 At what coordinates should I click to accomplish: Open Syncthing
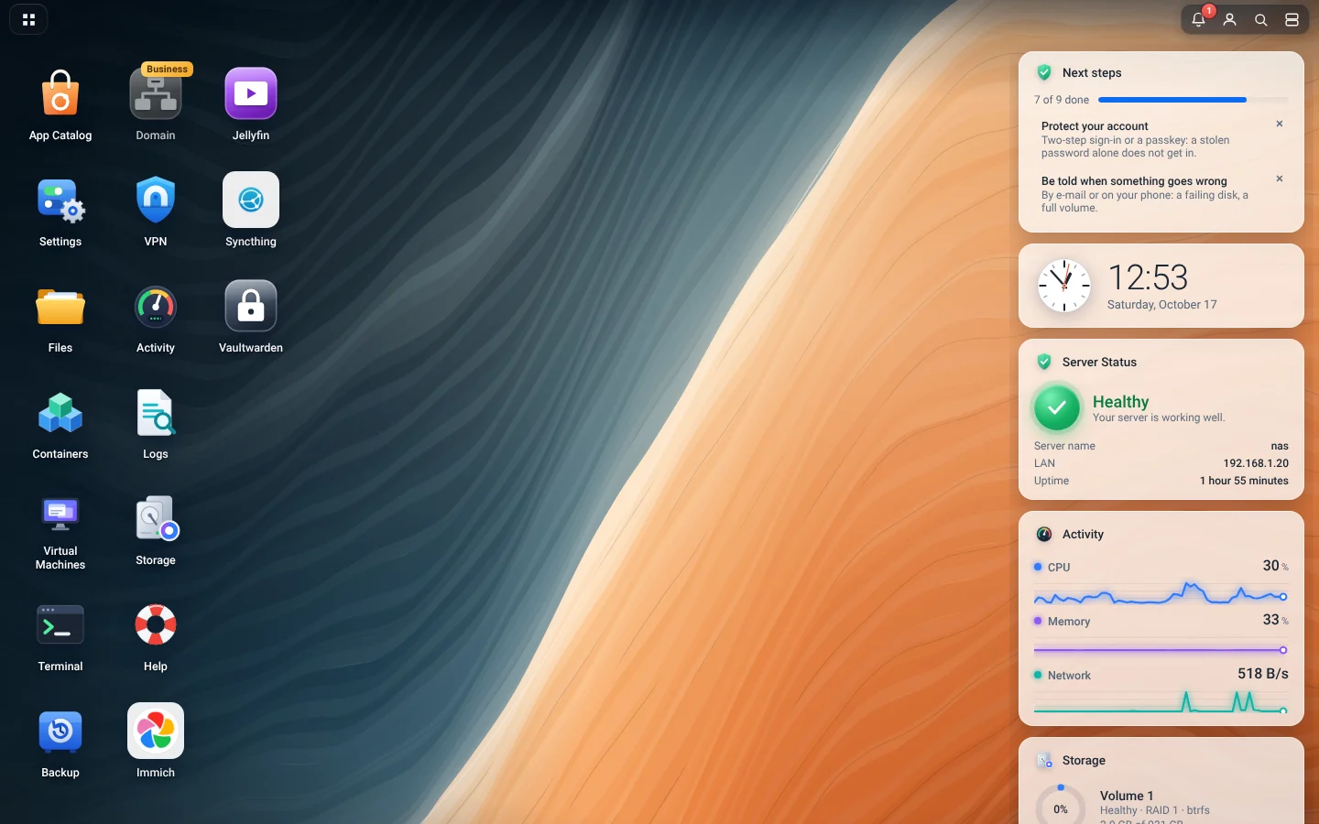(251, 200)
